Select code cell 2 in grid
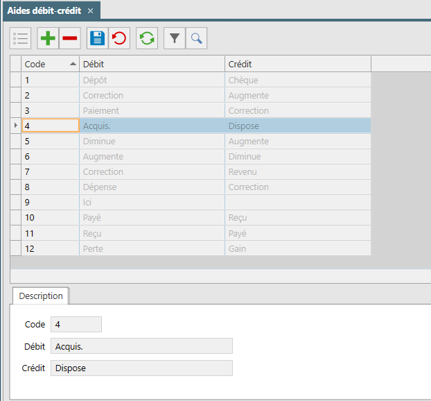This screenshot has width=431, height=401. tap(51, 95)
